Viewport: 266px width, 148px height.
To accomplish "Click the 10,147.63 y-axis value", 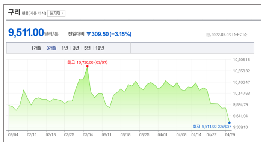I will pyautogui.click(x=242, y=94).
